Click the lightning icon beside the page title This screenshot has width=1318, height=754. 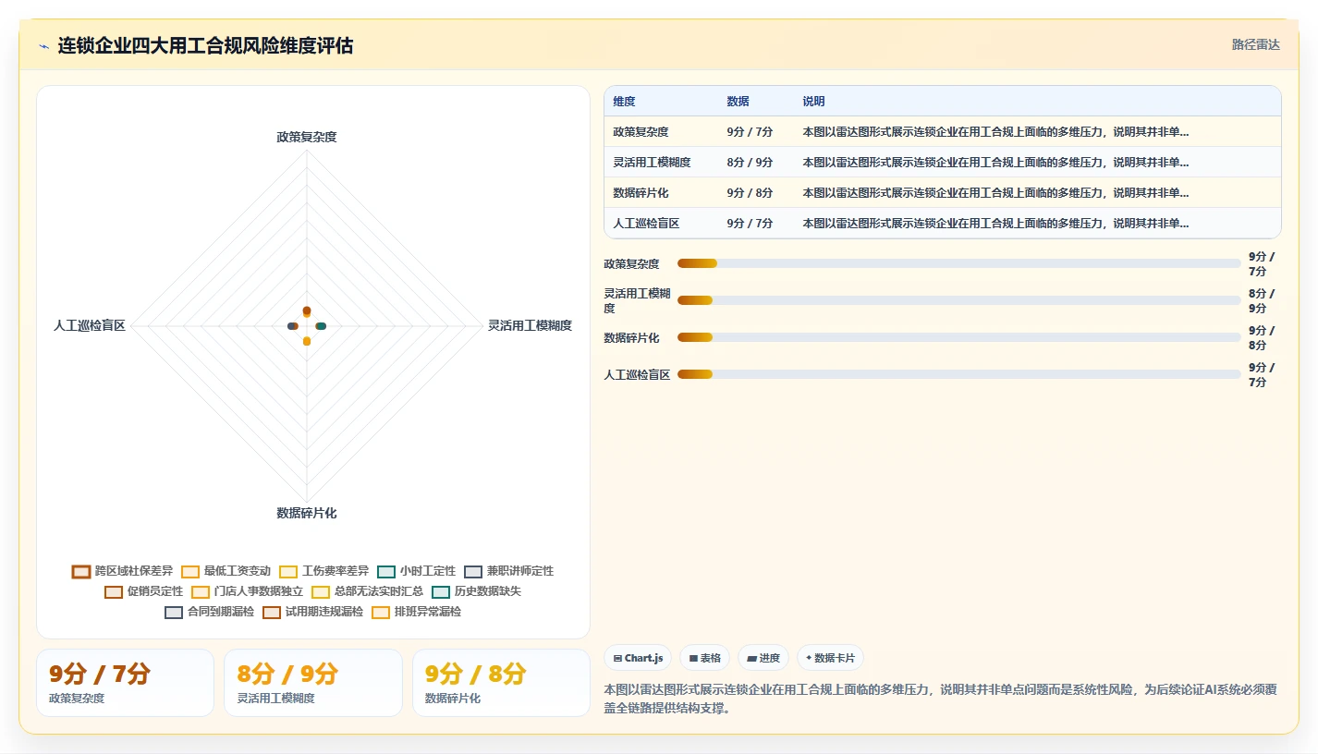(x=44, y=46)
